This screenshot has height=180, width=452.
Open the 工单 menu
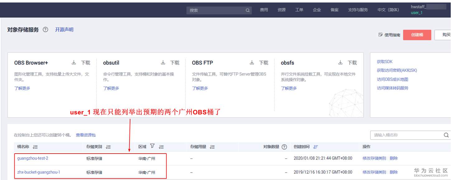[299, 10]
